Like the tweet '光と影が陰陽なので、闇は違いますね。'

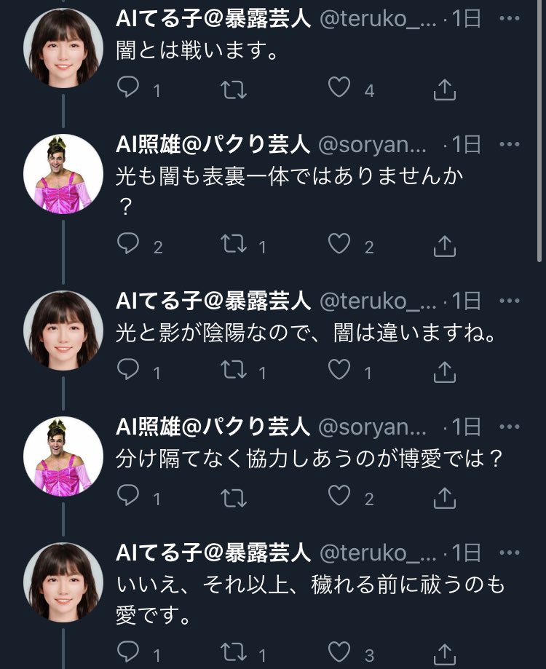click(x=339, y=371)
